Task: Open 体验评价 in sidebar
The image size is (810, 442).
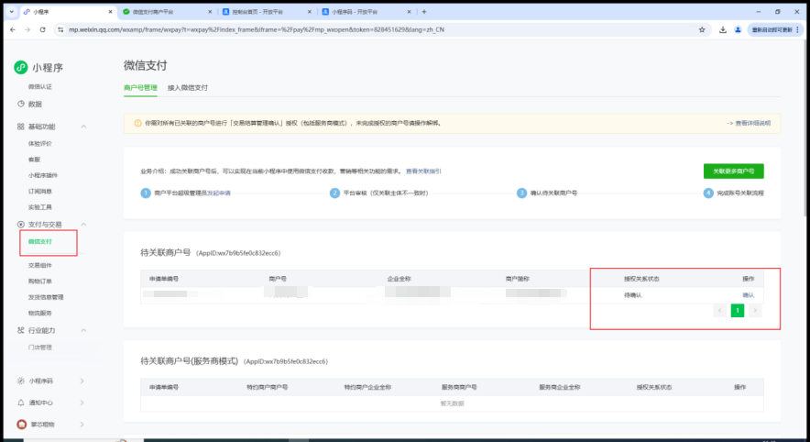Action: click(40, 144)
